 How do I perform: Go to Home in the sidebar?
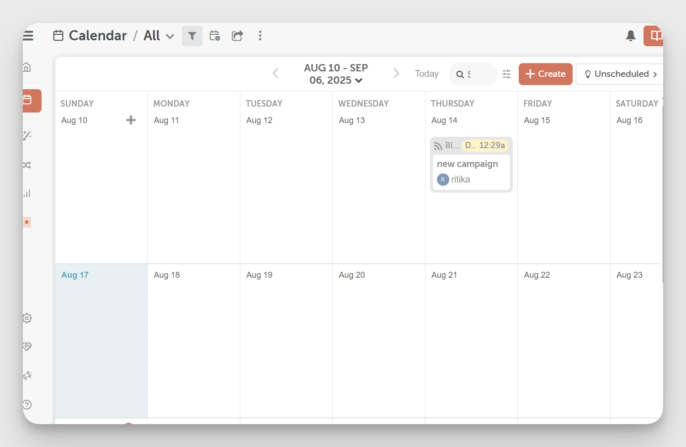point(27,67)
